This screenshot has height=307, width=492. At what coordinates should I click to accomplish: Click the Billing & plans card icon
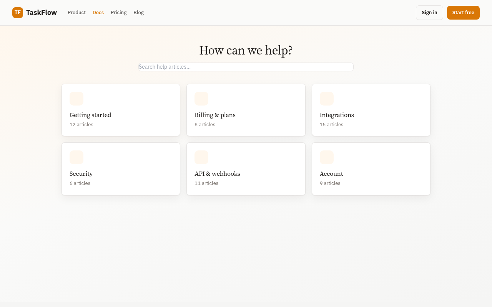[x=201, y=99]
